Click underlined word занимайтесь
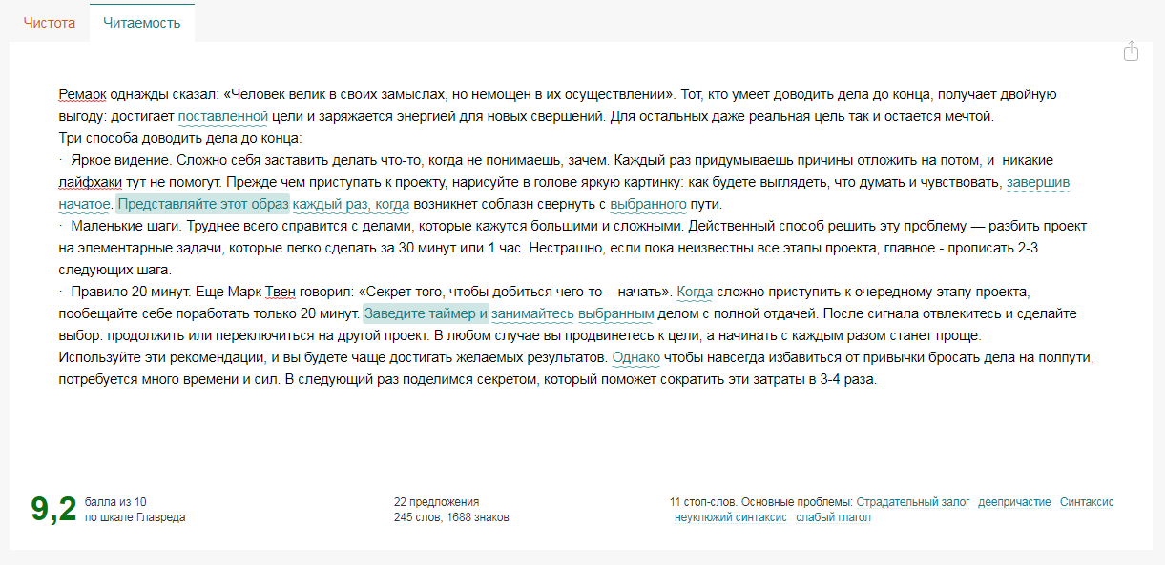Screen dimensions: 1165x565 (532, 313)
